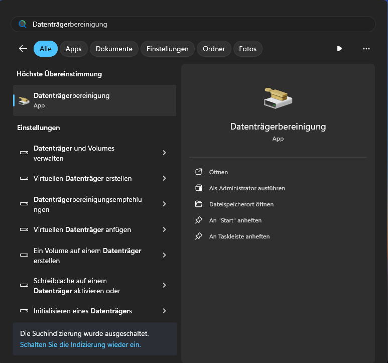This screenshot has width=388, height=363.
Task: Switch to the Dokumente filter tab
Action: tap(114, 49)
